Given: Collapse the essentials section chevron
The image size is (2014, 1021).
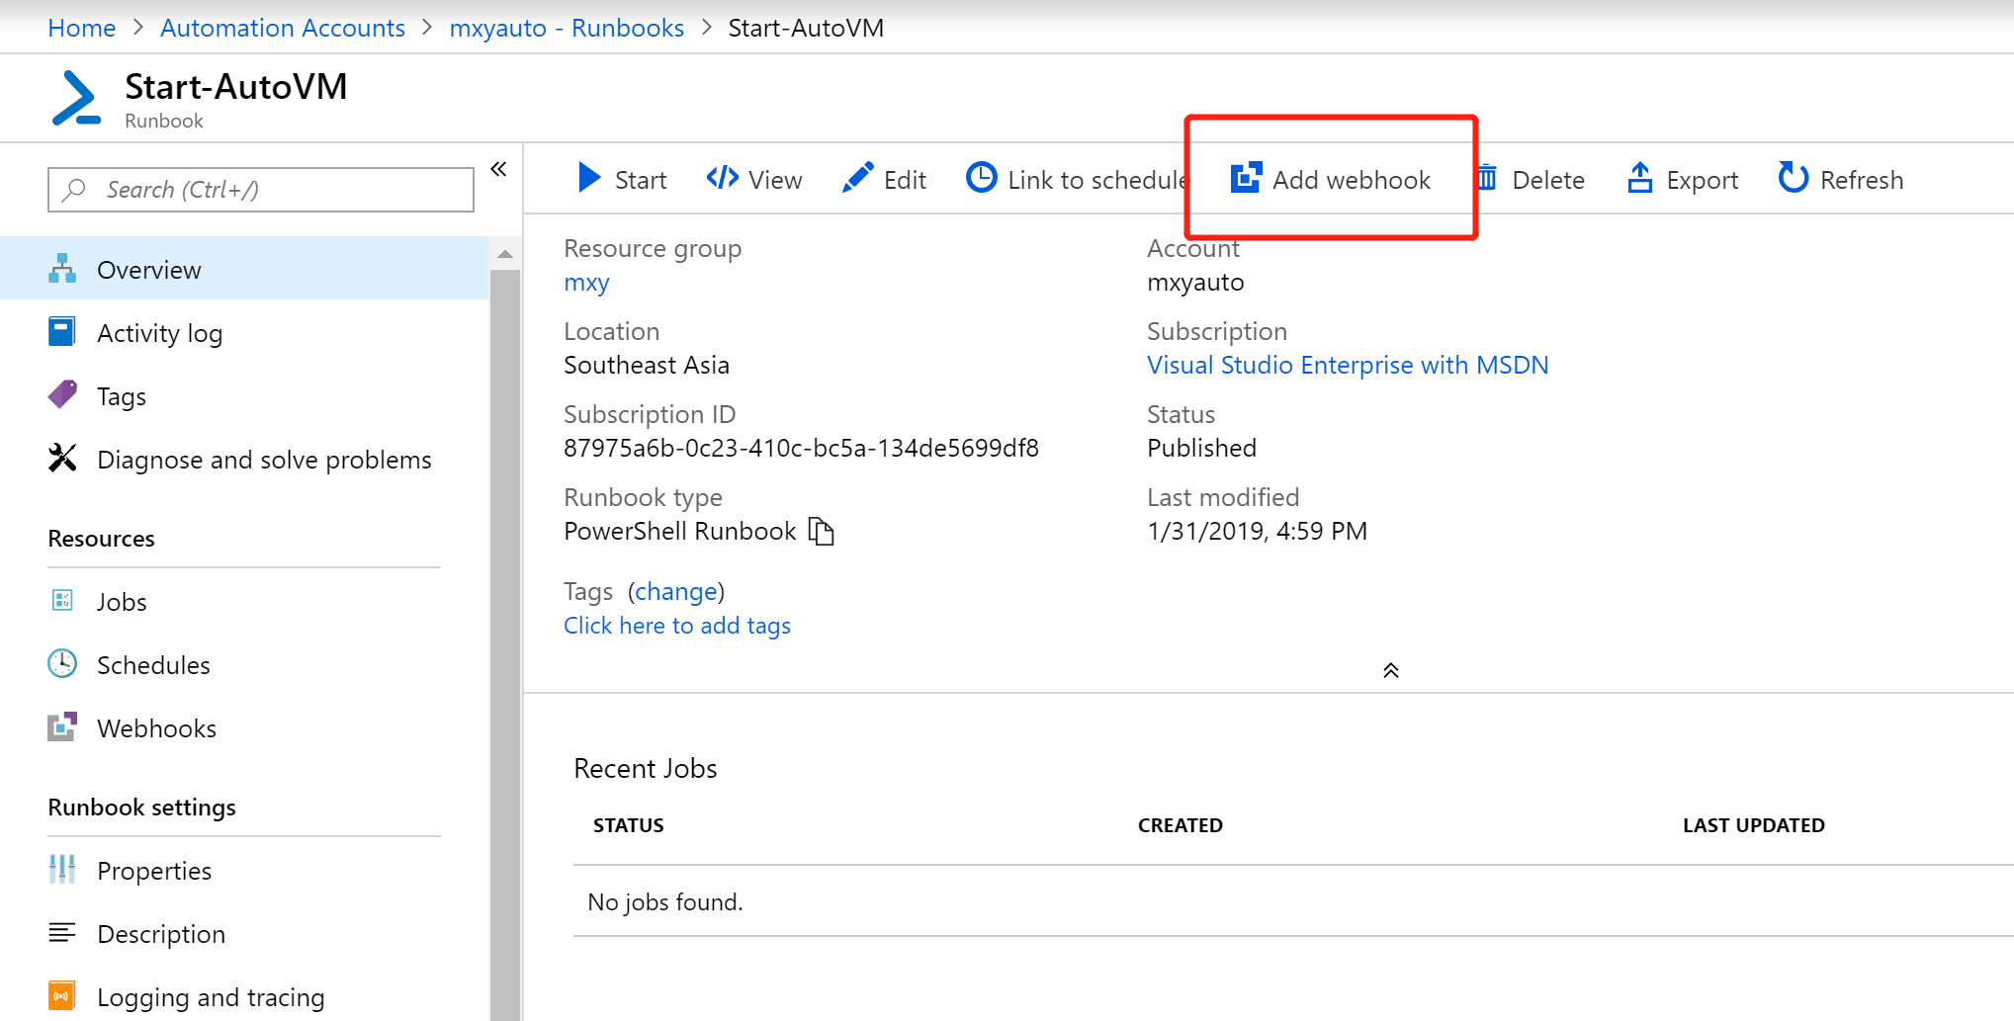Looking at the screenshot, I should pos(1390,670).
